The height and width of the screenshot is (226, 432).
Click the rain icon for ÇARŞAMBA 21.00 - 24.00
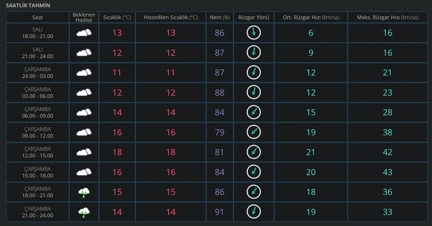[84, 212]
